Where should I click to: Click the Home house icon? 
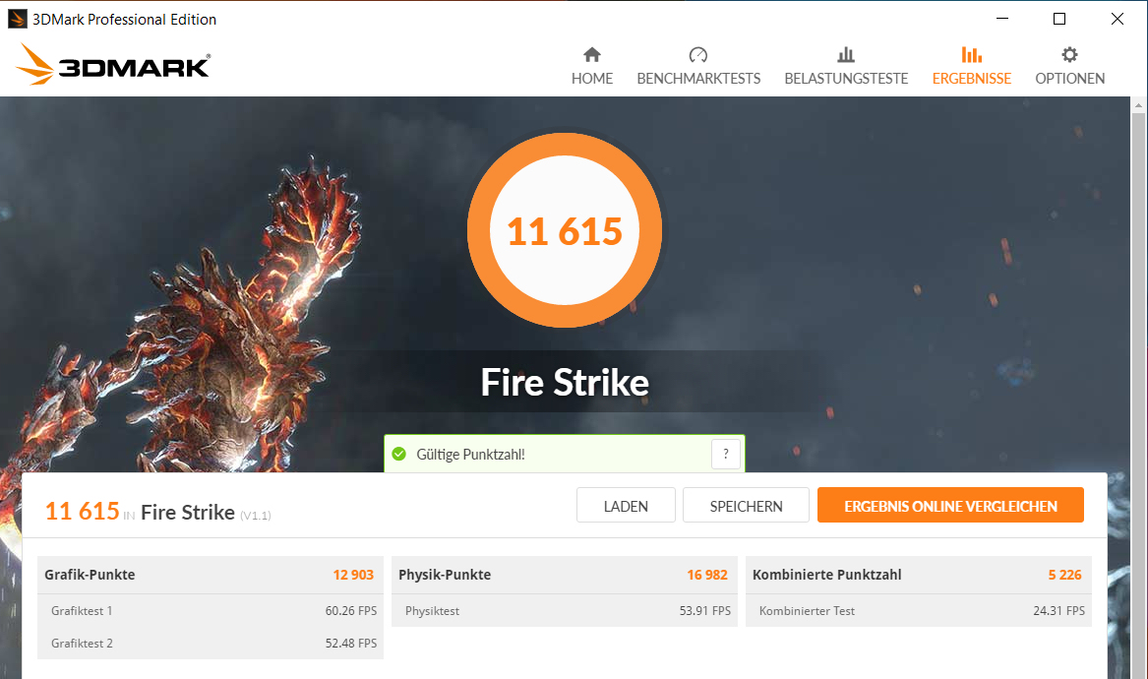[591, 55]
